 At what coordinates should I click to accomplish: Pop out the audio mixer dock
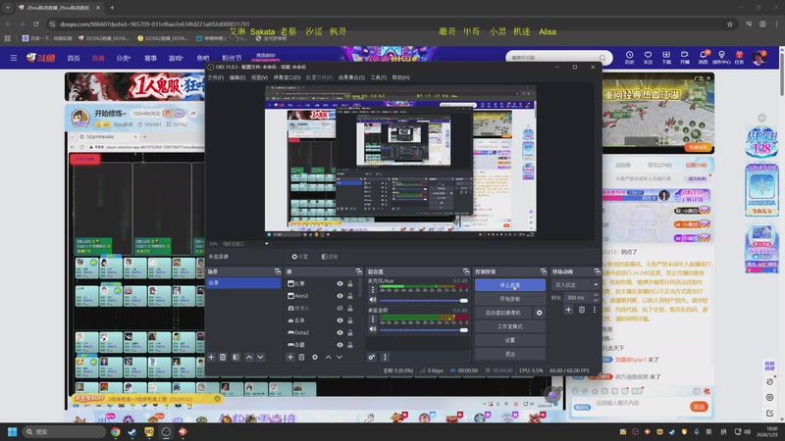[x=466, y=271]
